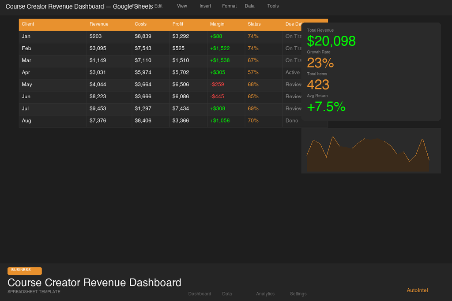Click the Costs column header
Viewport: 452px width, 301px height.
151,24
